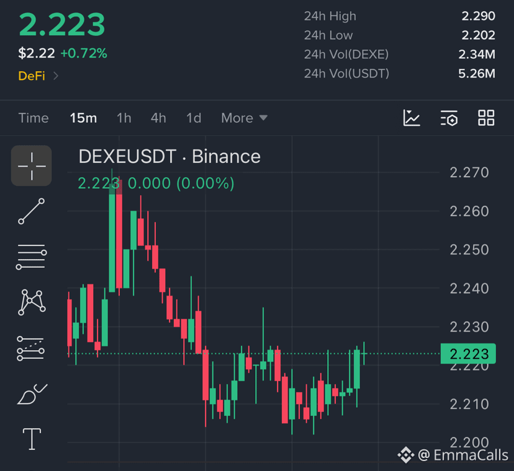This screenshot has height=471, width=514.
Task: Open the four-square grid layout icon
Action: [x=486, y=118]
